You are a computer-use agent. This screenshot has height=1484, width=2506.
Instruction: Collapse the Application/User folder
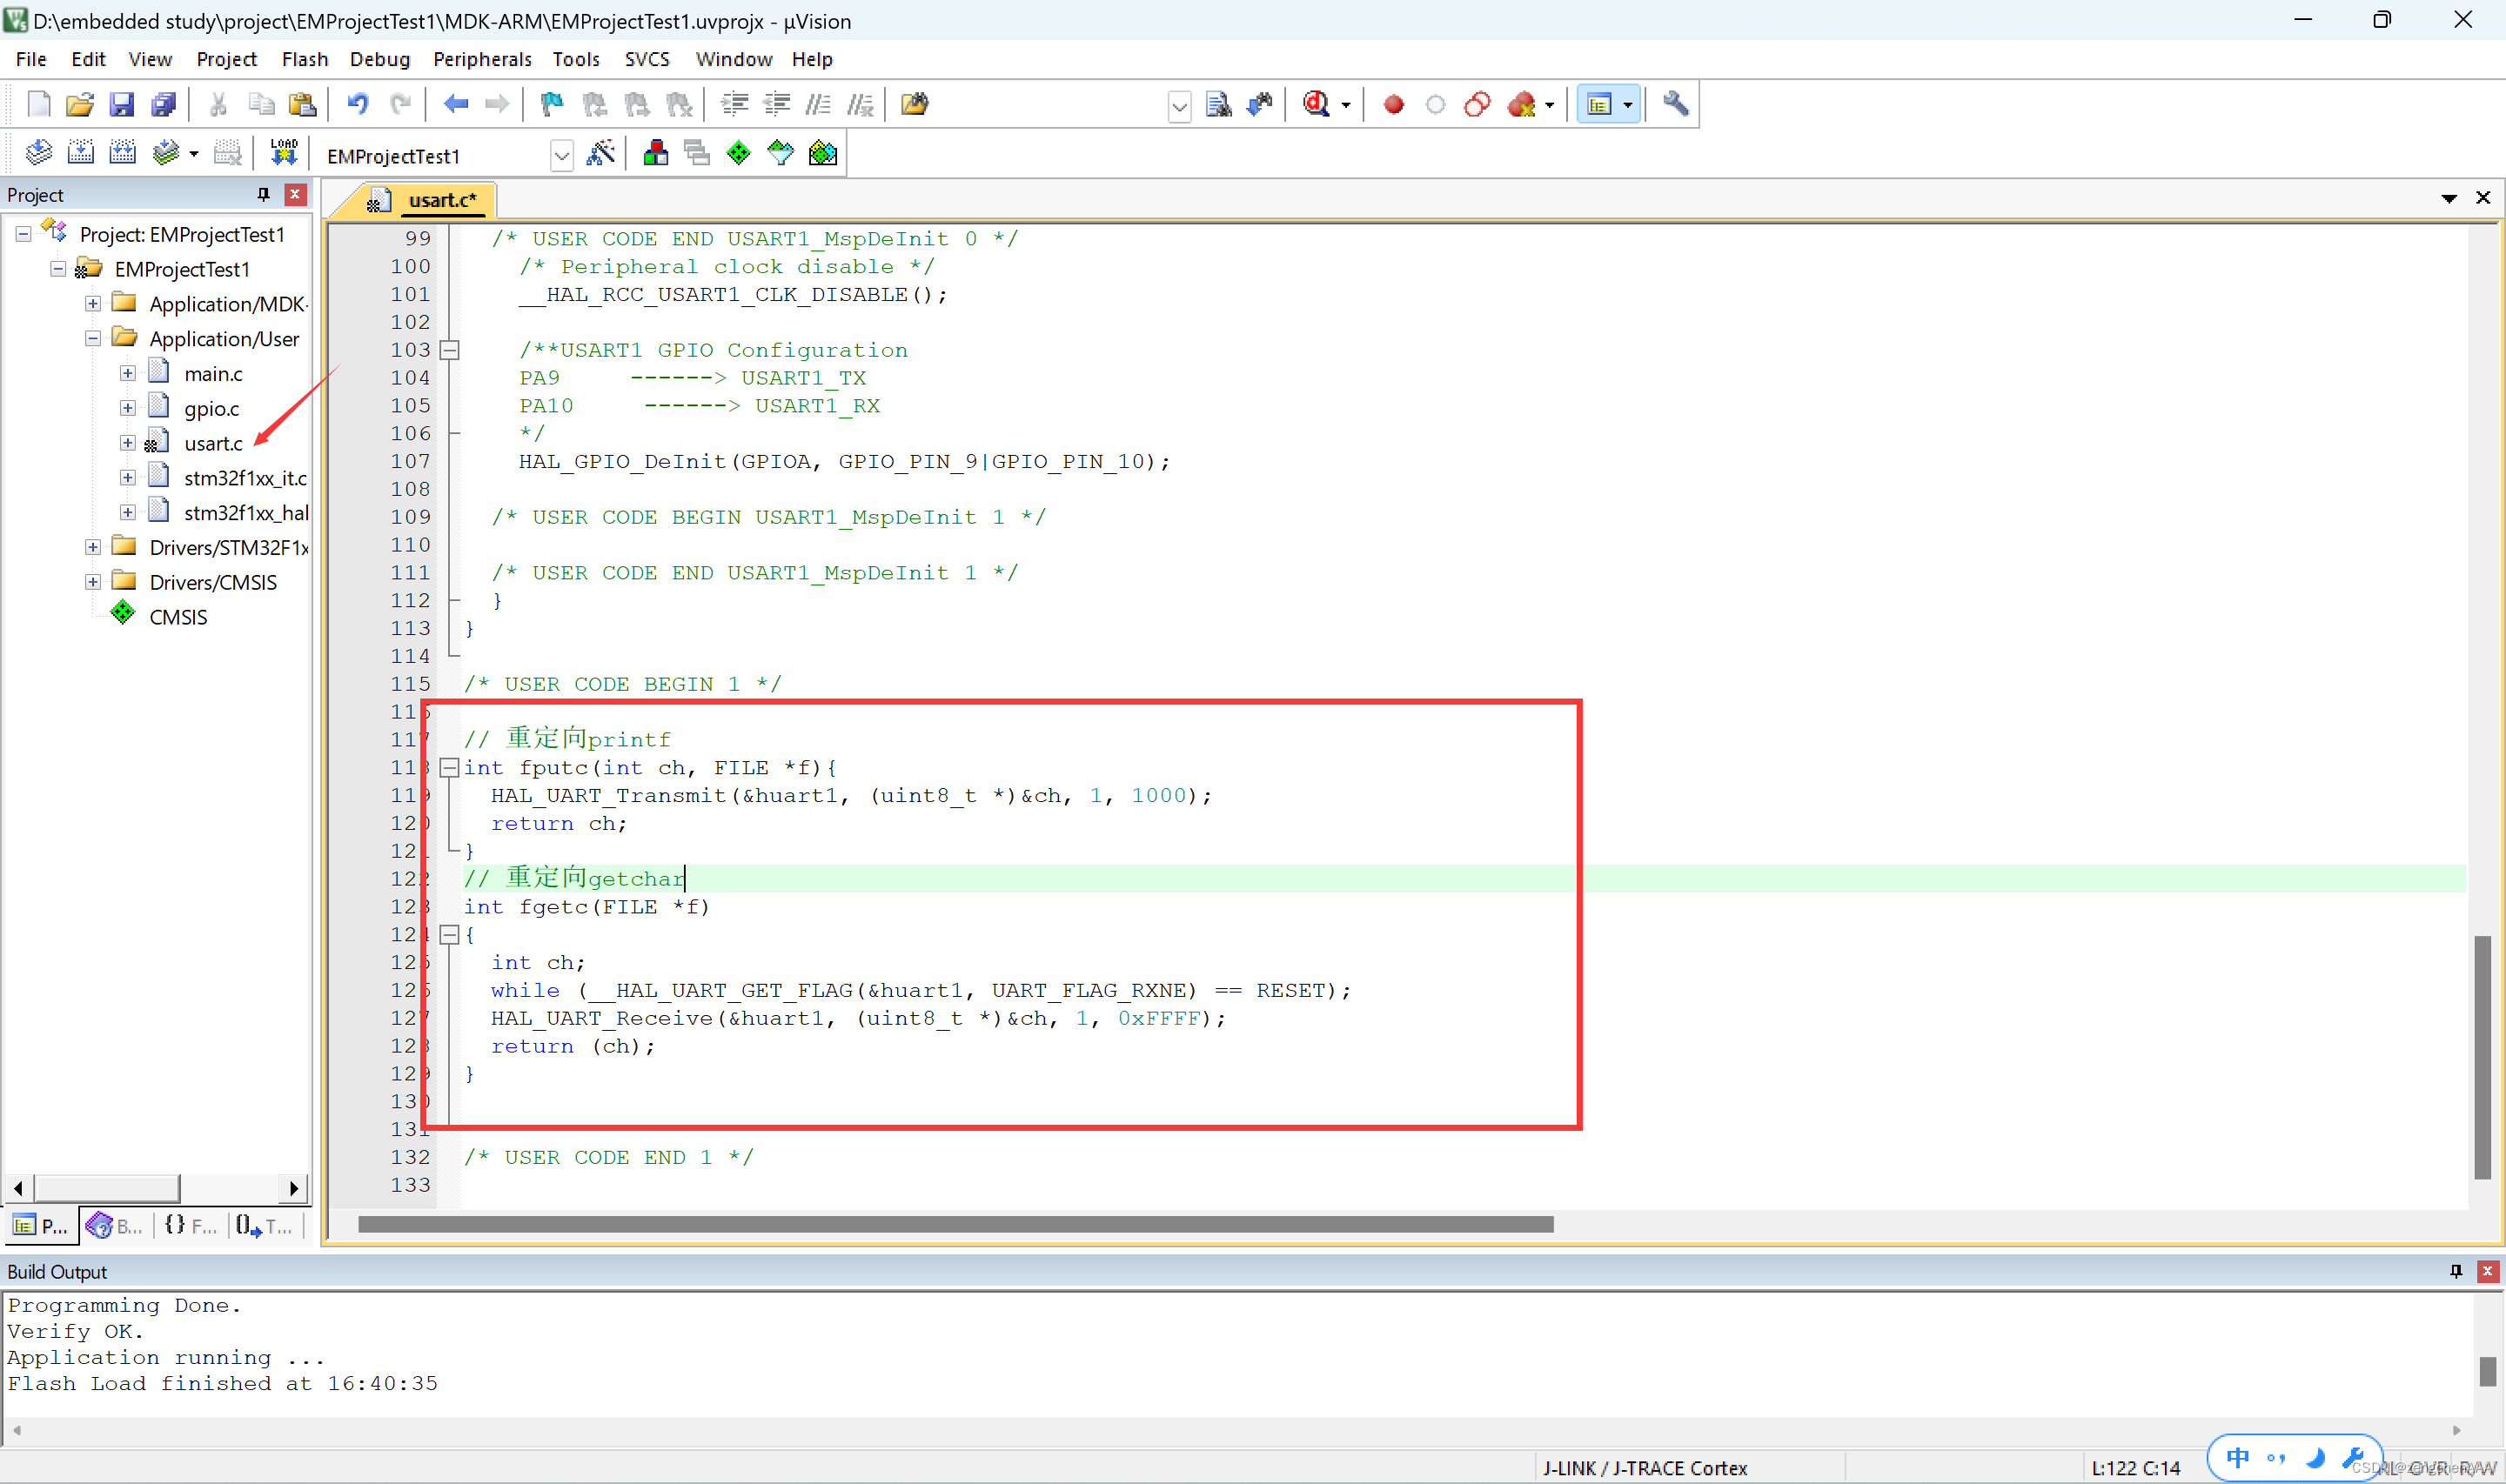91,338
